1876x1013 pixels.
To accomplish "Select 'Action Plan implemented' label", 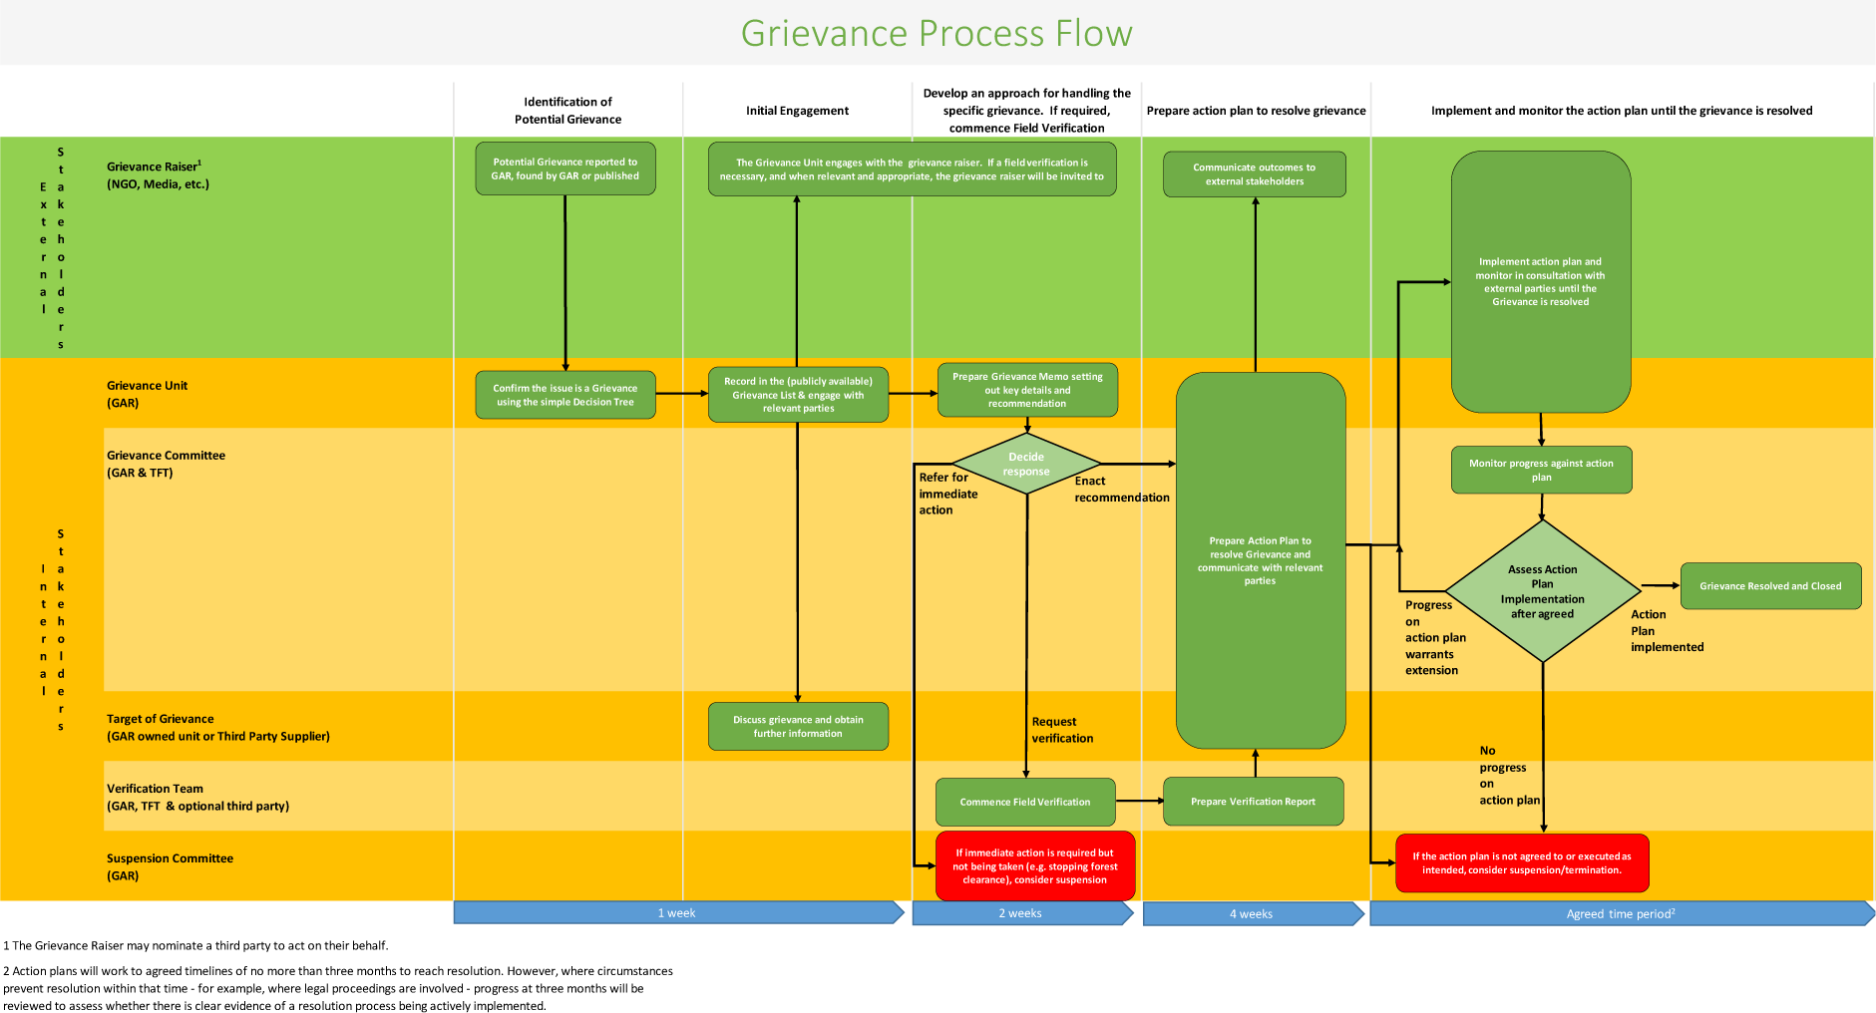I will click(1667, 630).
